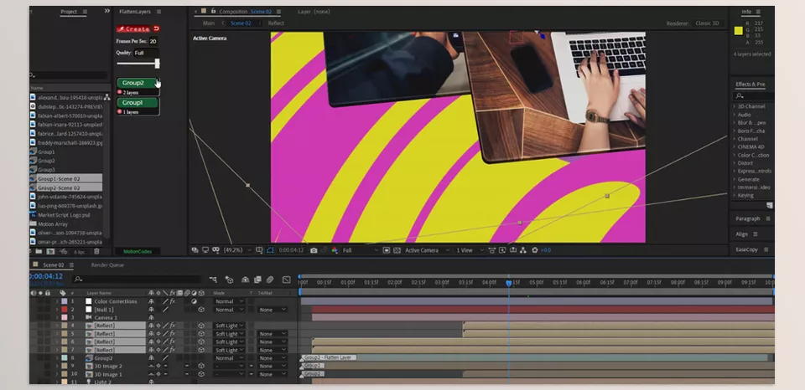Click the viewer snapshot camera icon

coord(314,250)
